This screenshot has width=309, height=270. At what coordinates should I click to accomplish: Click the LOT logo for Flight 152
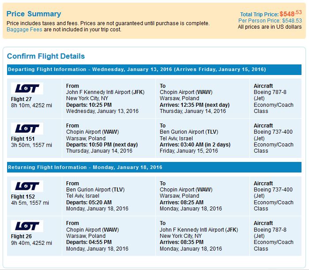click(x=27, y=186)
